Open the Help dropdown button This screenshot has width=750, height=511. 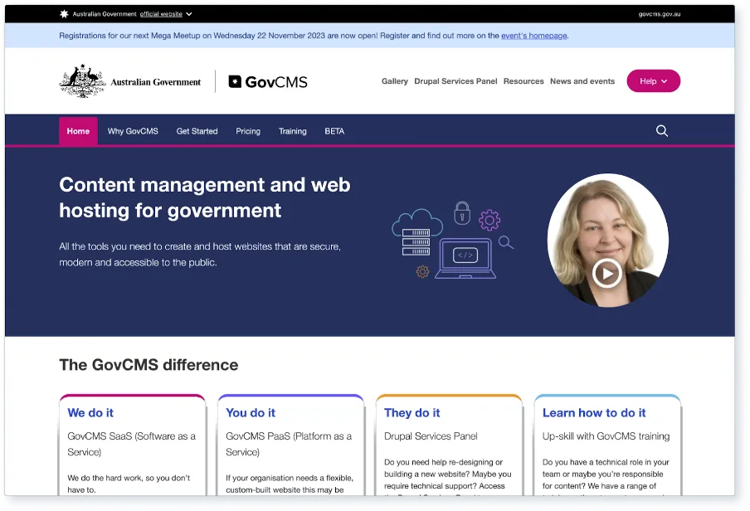point(653,81)
